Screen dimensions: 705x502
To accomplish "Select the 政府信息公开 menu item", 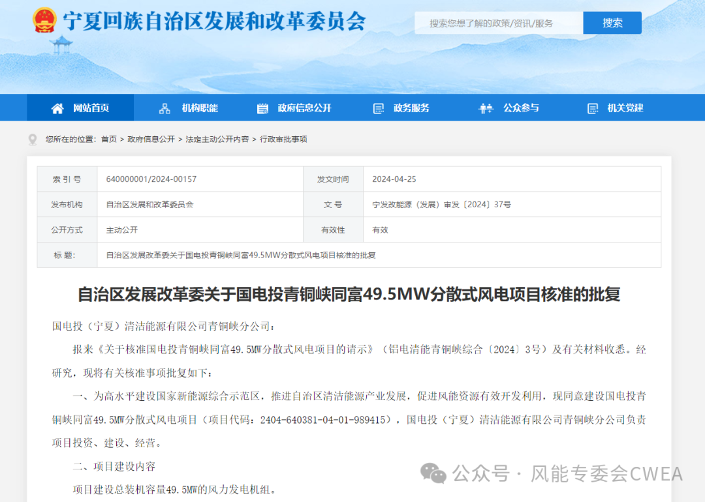I will (304, 108).
